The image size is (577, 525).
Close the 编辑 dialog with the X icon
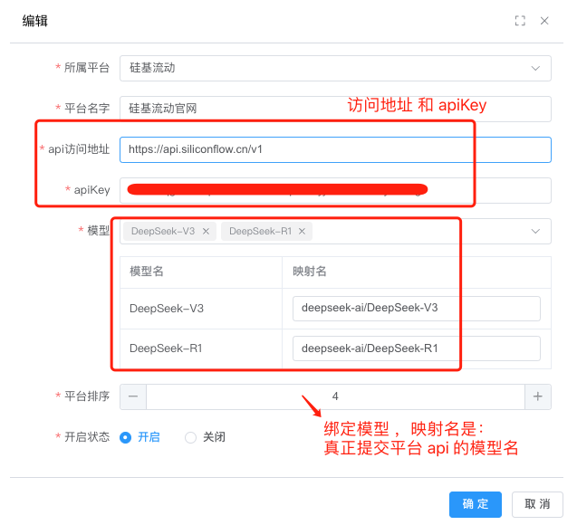pyautogui.click(x=544, y=21)
